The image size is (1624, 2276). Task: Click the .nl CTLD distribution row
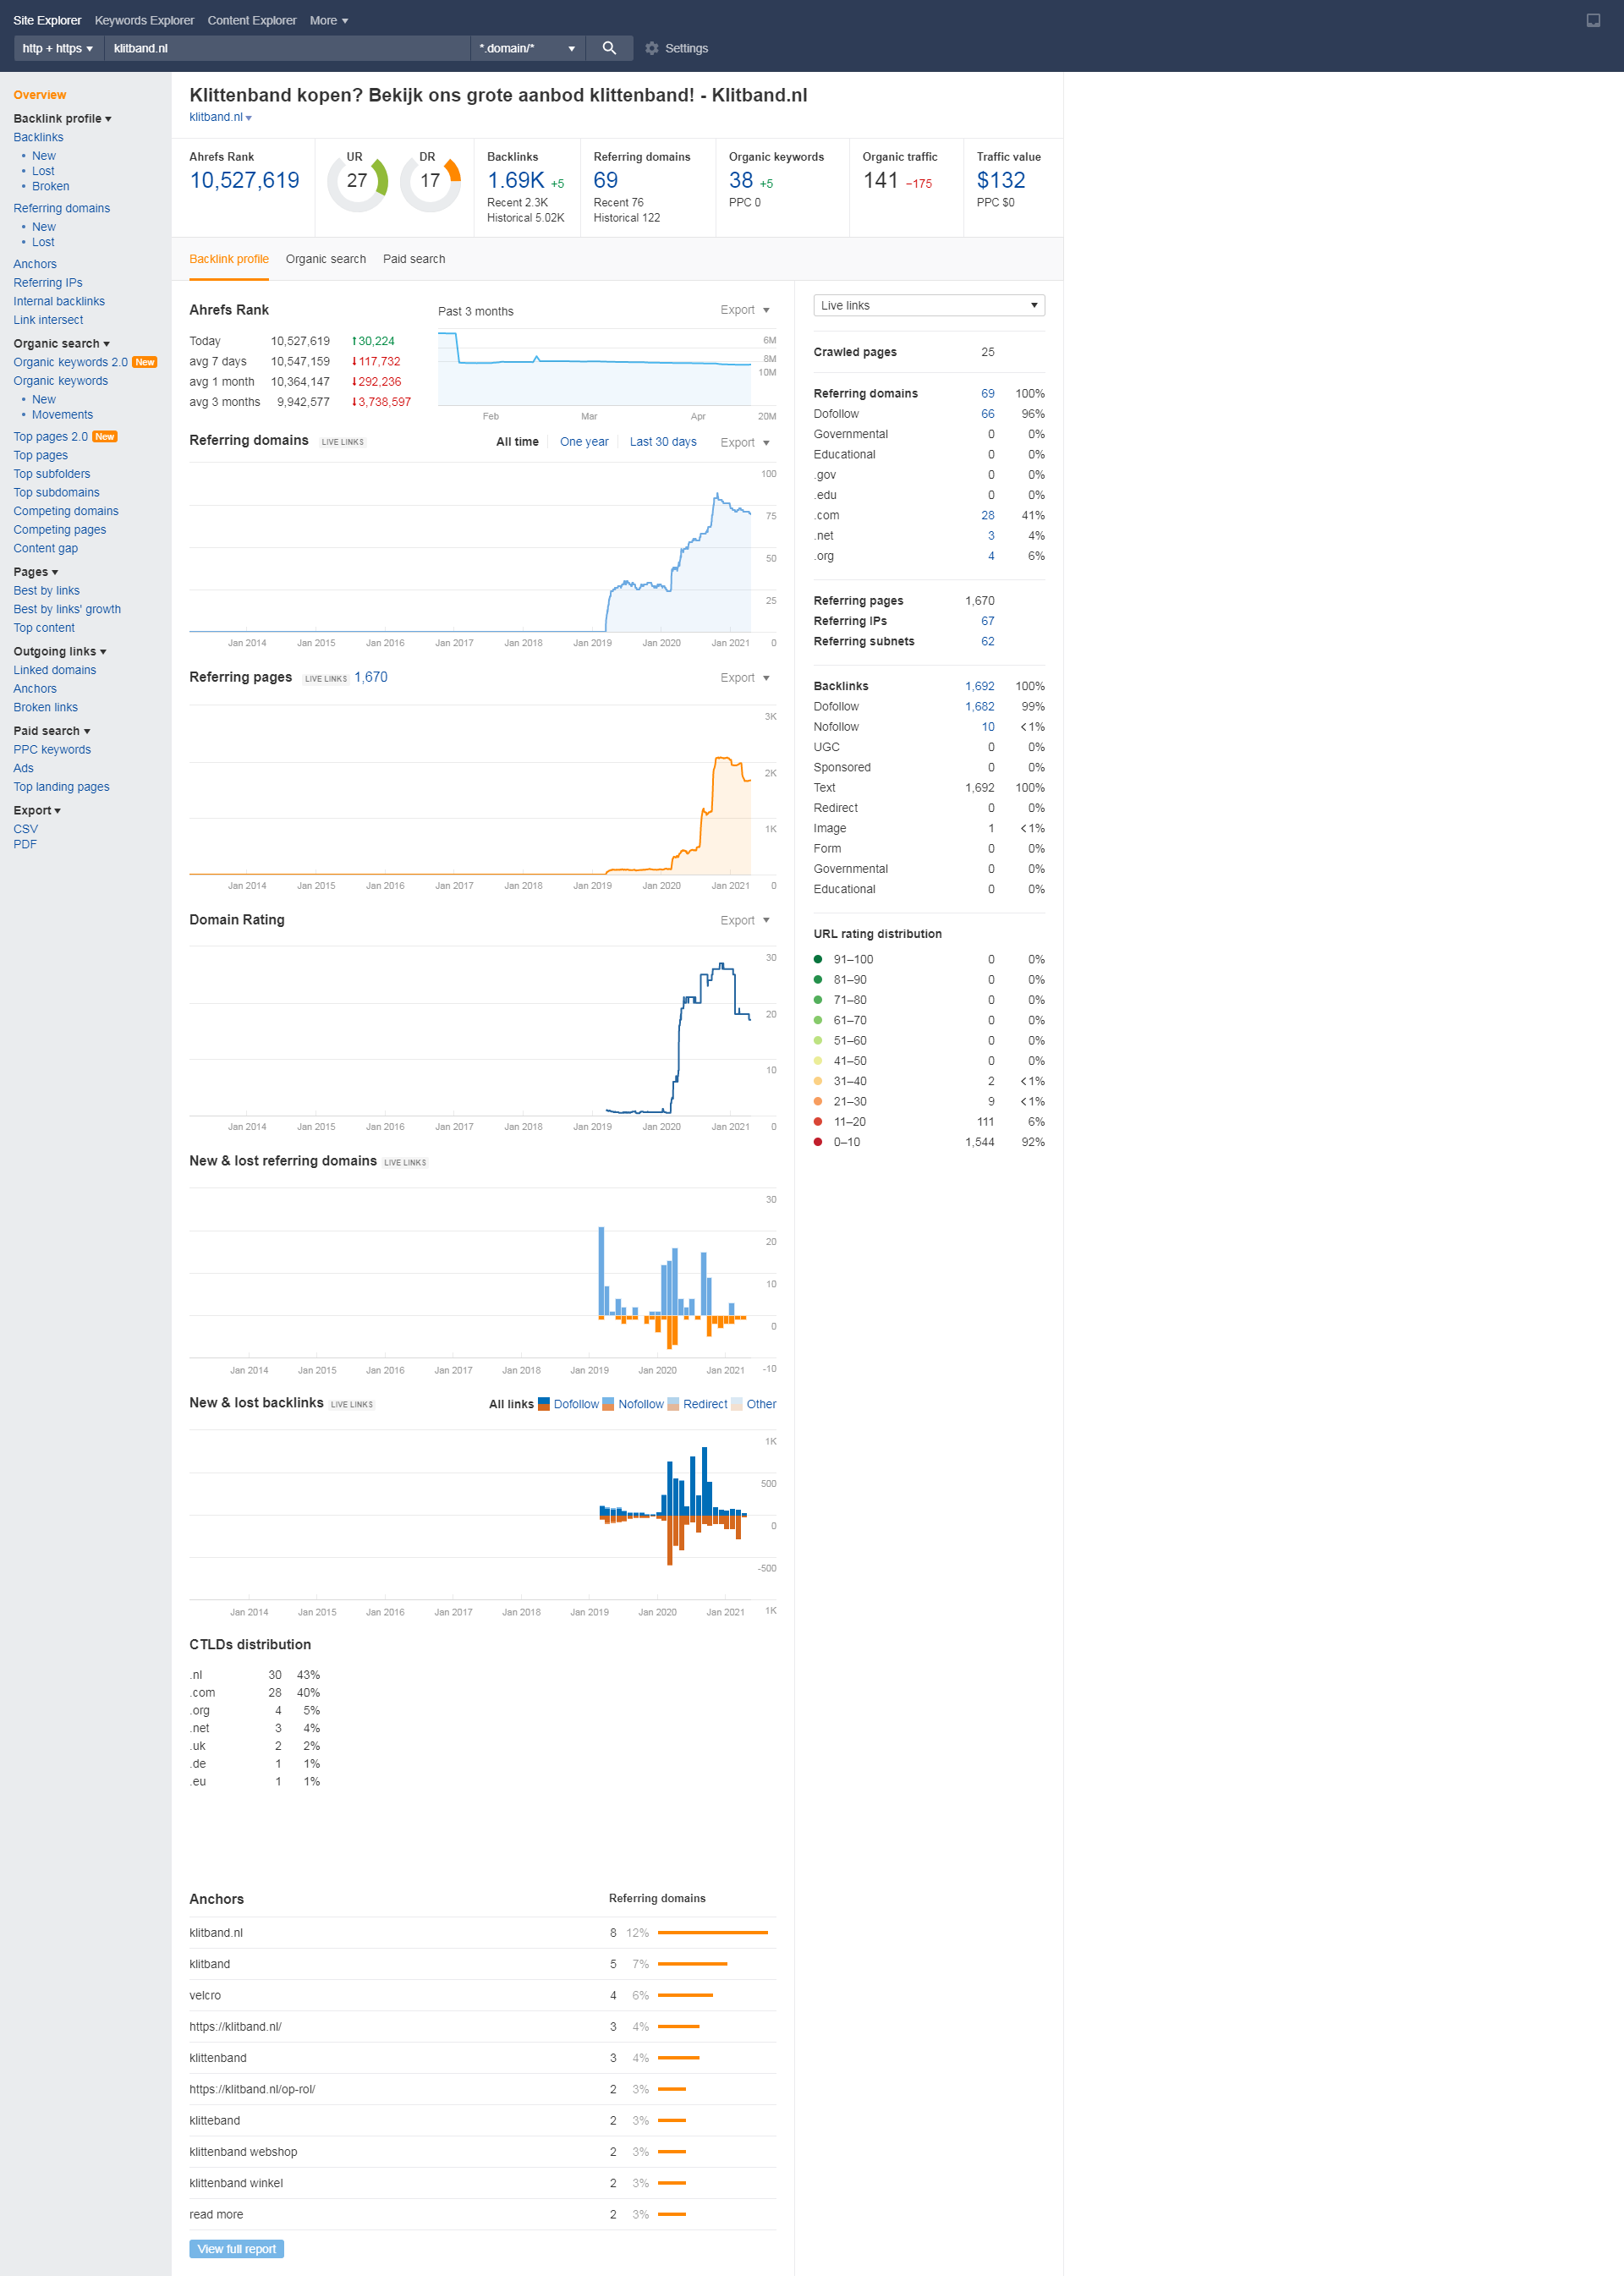pos(255,1675)
